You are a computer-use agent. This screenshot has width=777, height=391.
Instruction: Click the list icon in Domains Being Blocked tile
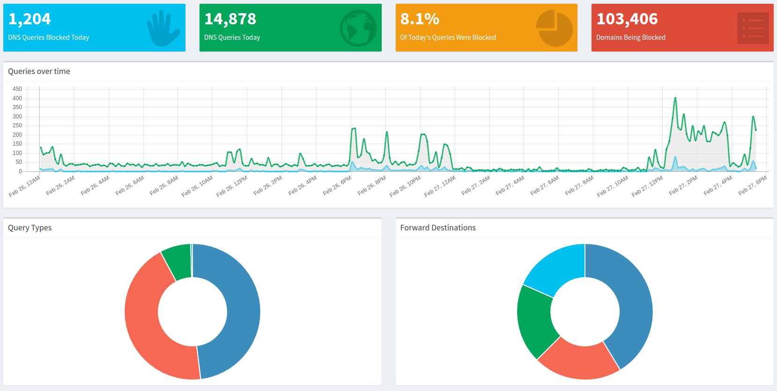[753, 28]
